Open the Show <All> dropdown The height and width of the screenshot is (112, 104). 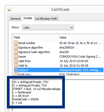tap(48, 28)
